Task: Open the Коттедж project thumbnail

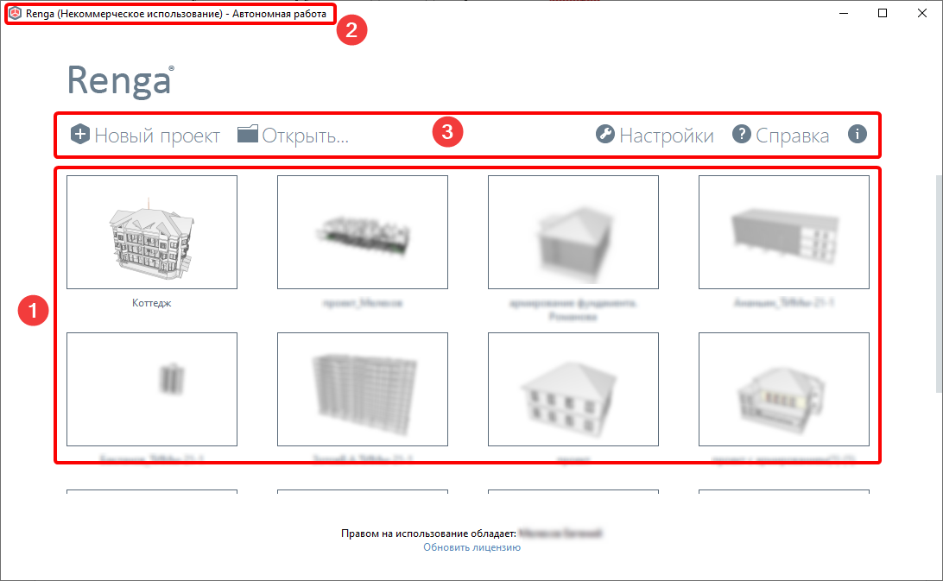Action: [152, 232]
